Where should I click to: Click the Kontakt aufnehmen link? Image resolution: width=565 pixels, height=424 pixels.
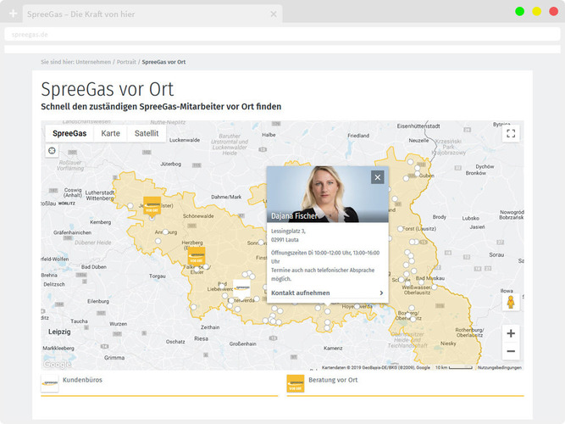pyautogui.click(x=301, y=293)
